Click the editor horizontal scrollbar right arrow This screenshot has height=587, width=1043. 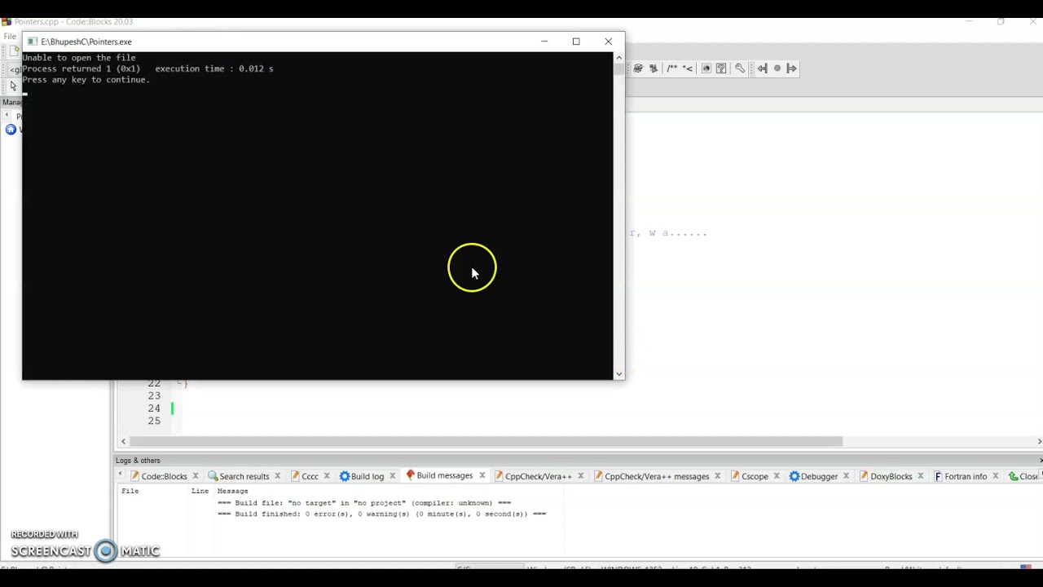1039,441
